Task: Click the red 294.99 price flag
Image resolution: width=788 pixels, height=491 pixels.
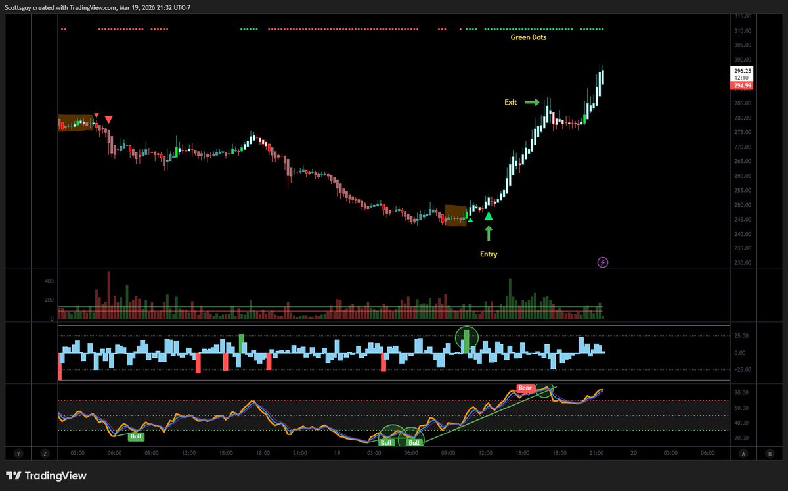Action: (x=743, y=85)
